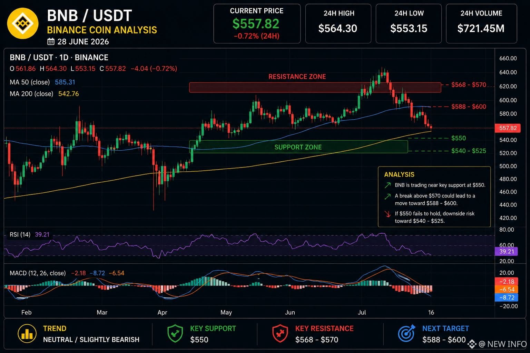Click the blue −8.72 MACD tag on the axis
Image resolution: width=530 pixels, height=353 pixels.
coord(506,297)
